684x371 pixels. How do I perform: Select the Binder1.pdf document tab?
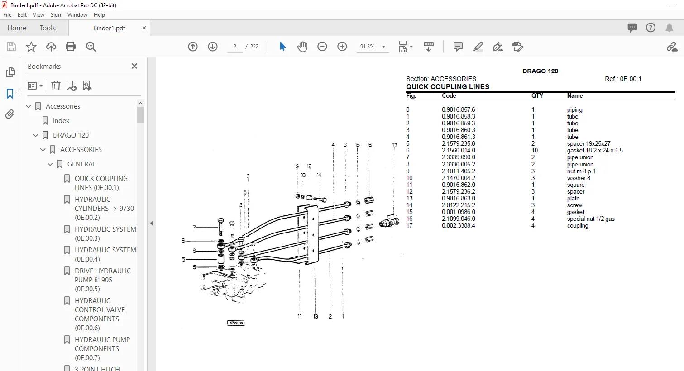(x=109, y=28)
